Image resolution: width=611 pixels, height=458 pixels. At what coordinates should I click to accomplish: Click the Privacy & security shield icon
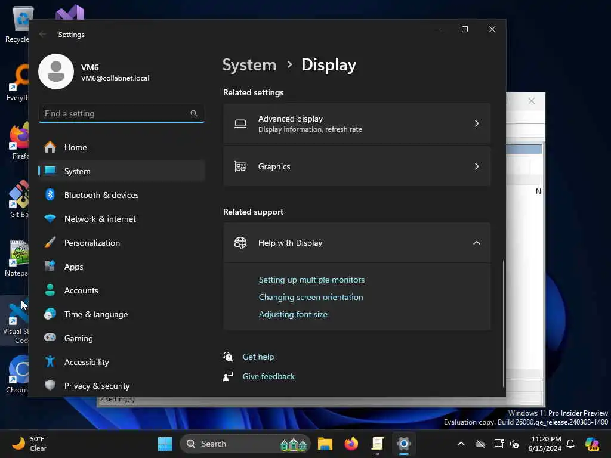[x=50, y=386]
